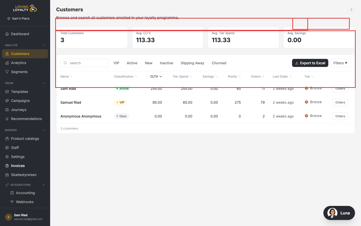
Task: Sort by Points column
Action: (x=234, y=77)
